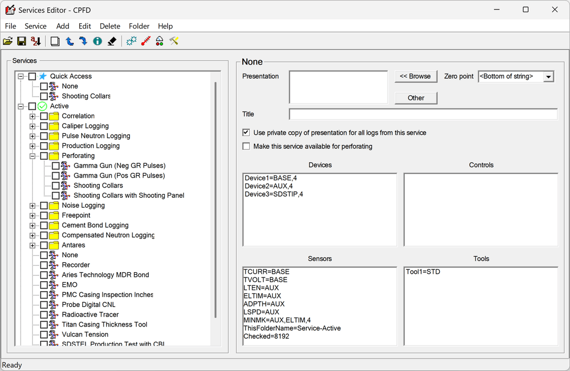The image size is (570, 371).
Task: Open the Zero point dropdown
Action: coord(548,76)
